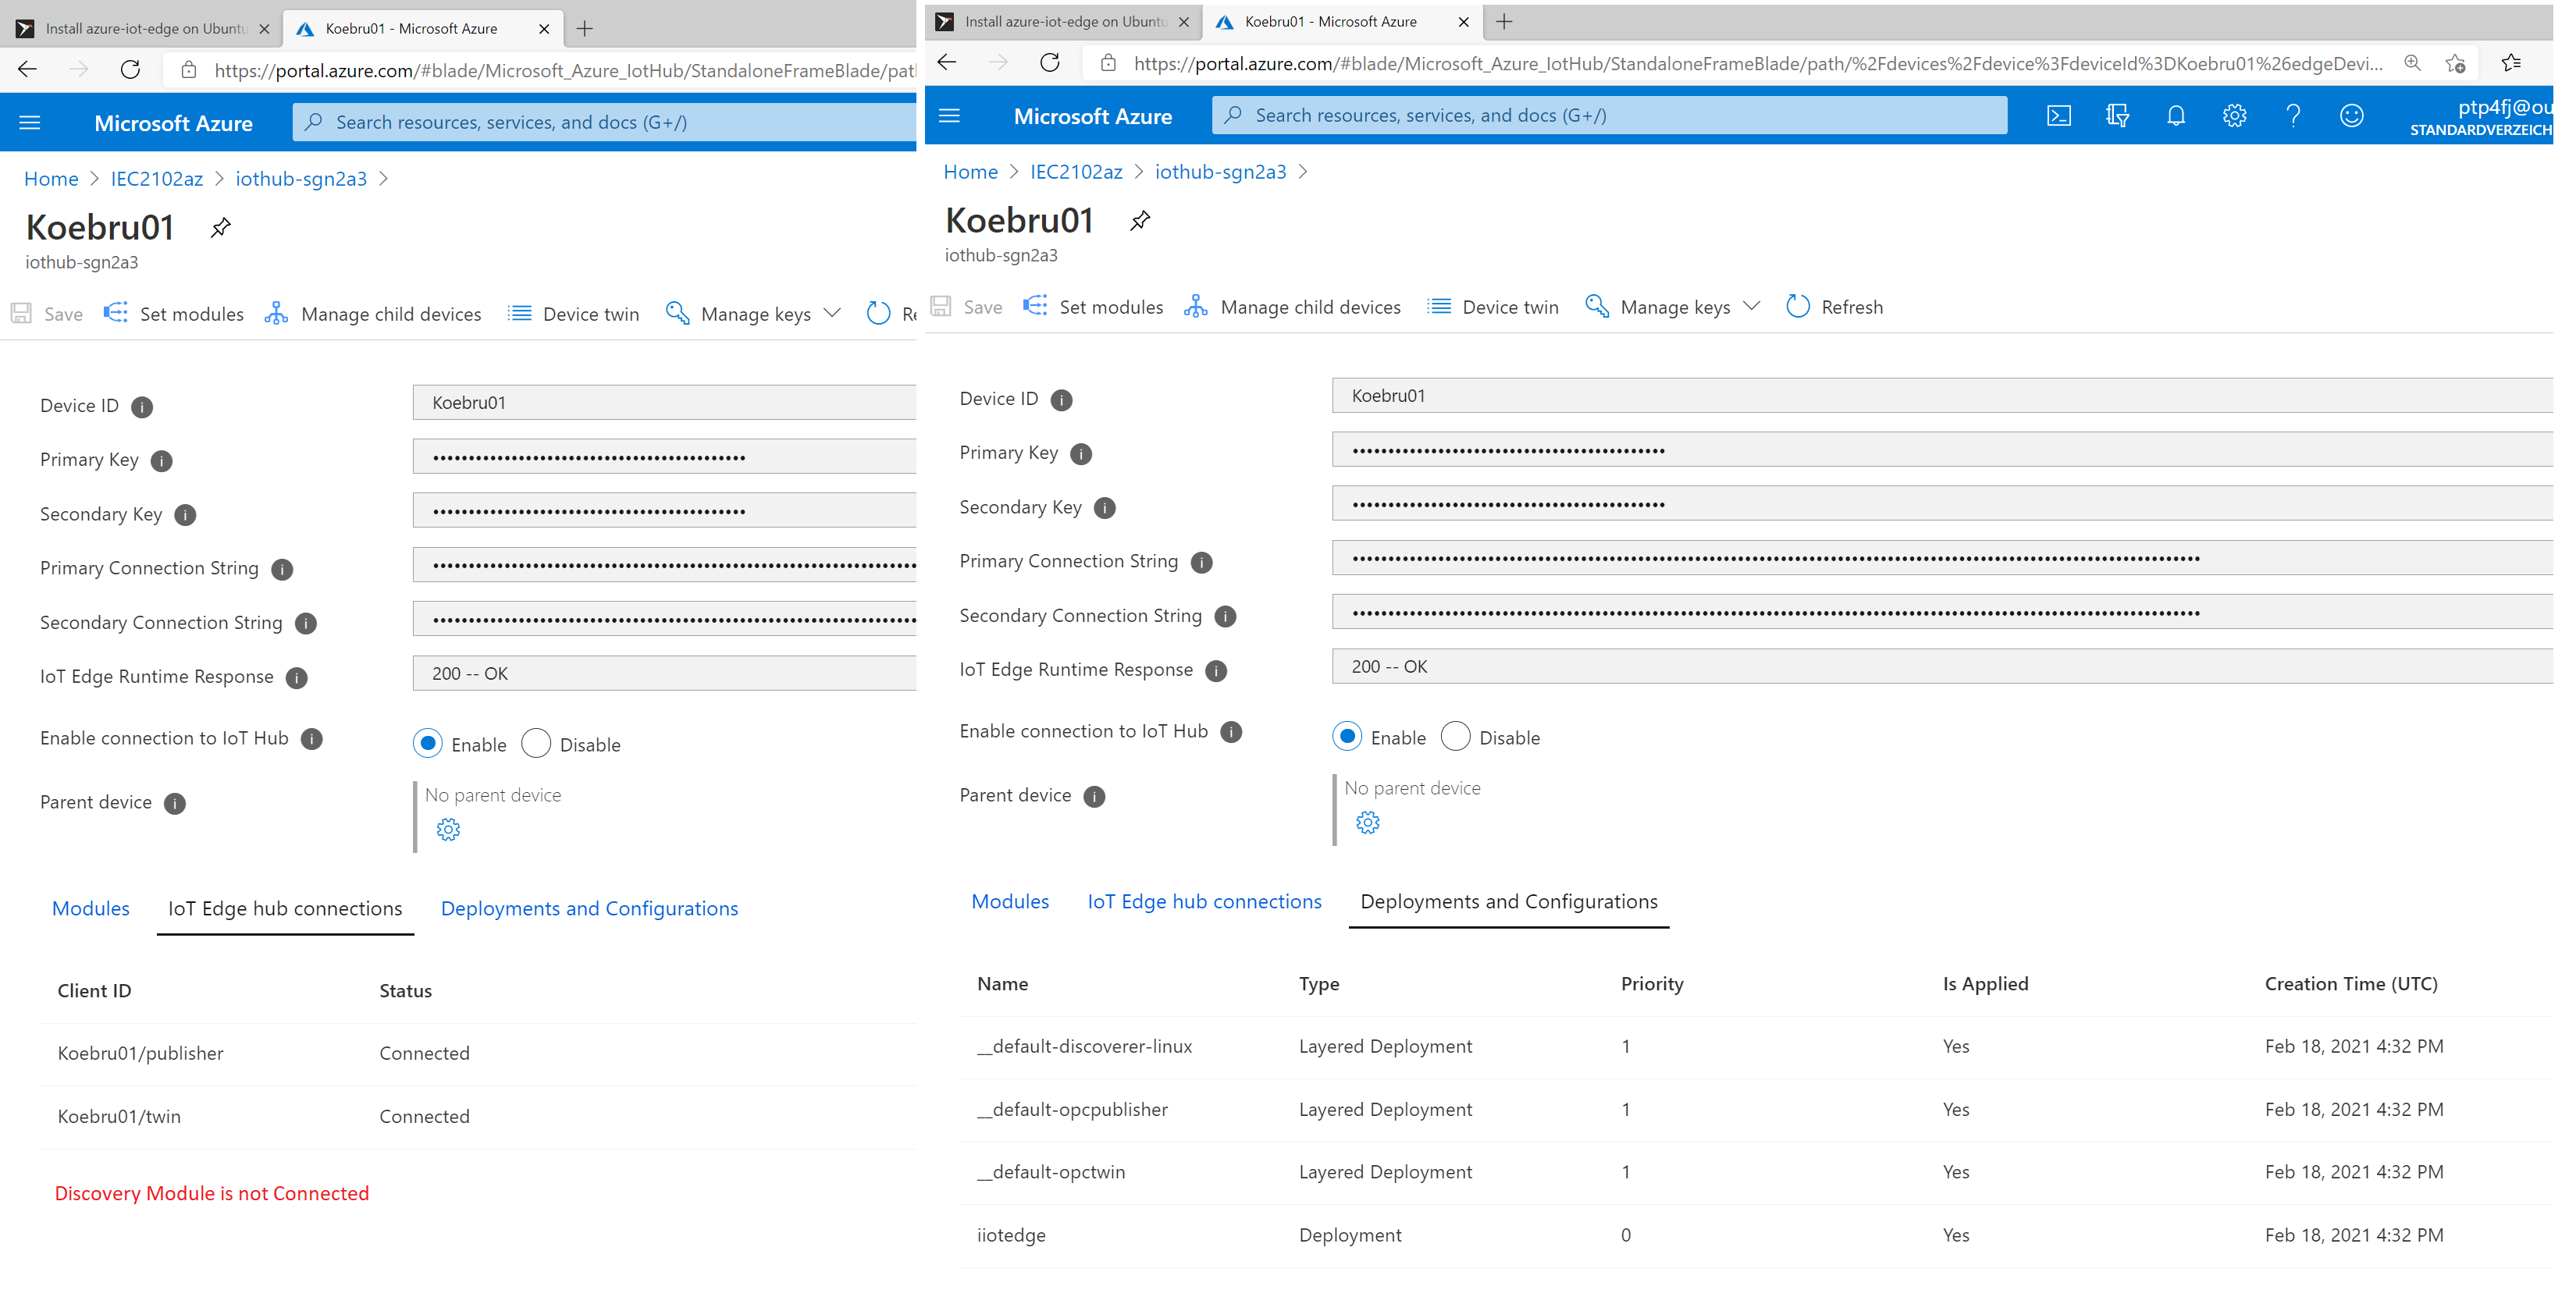
Task: Select Disable radio button in right window
Action: point(1455,737)
